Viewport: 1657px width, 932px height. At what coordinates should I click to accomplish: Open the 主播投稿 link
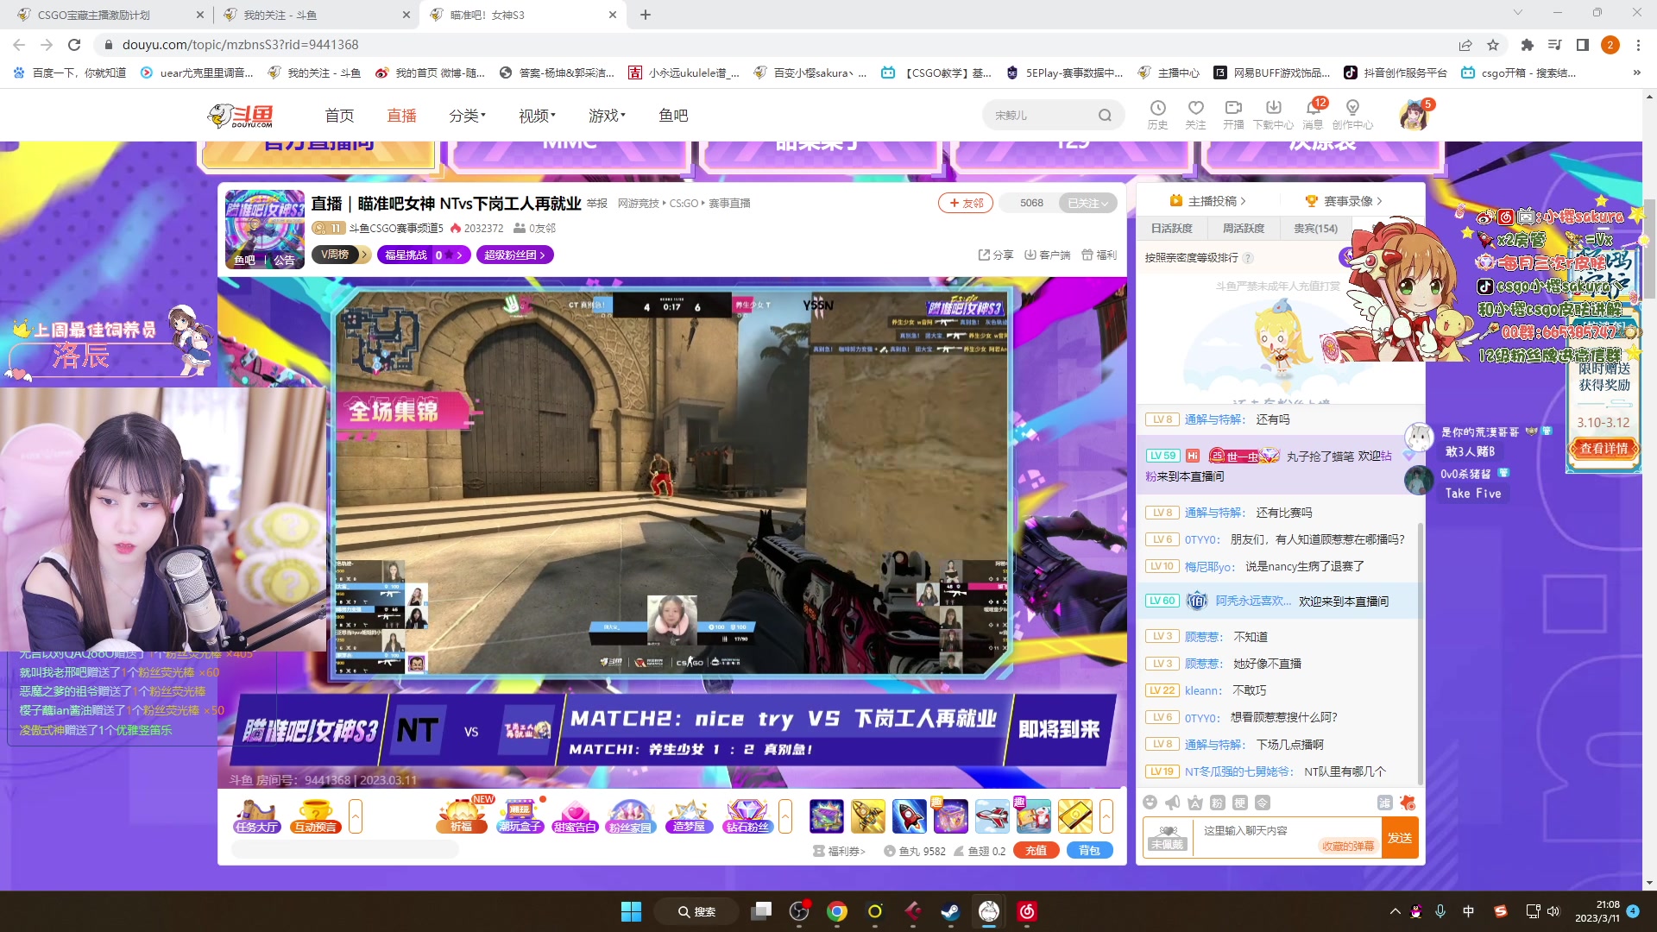(1207, 201)
